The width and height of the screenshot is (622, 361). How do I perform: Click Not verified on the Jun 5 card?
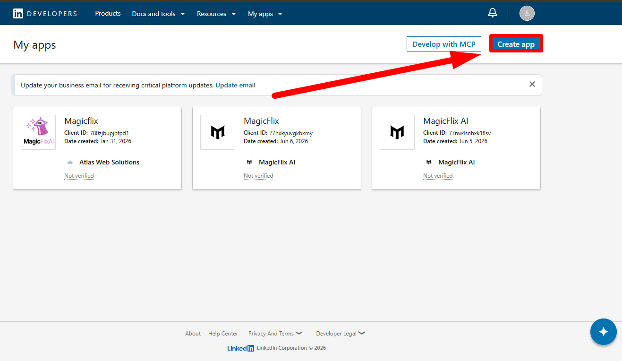point(438,176)
